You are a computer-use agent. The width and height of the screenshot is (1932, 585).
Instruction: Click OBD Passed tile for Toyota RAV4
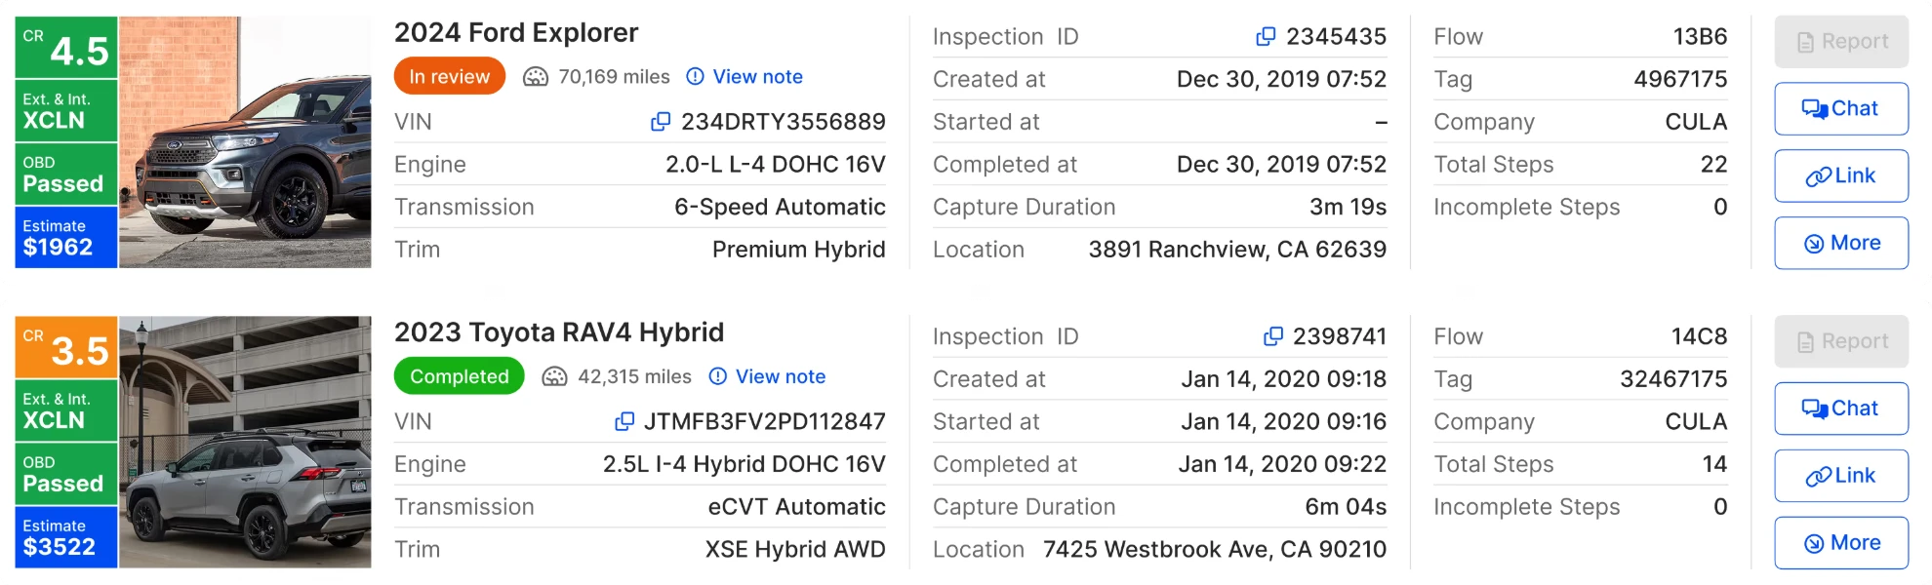[x=66, y=474]
